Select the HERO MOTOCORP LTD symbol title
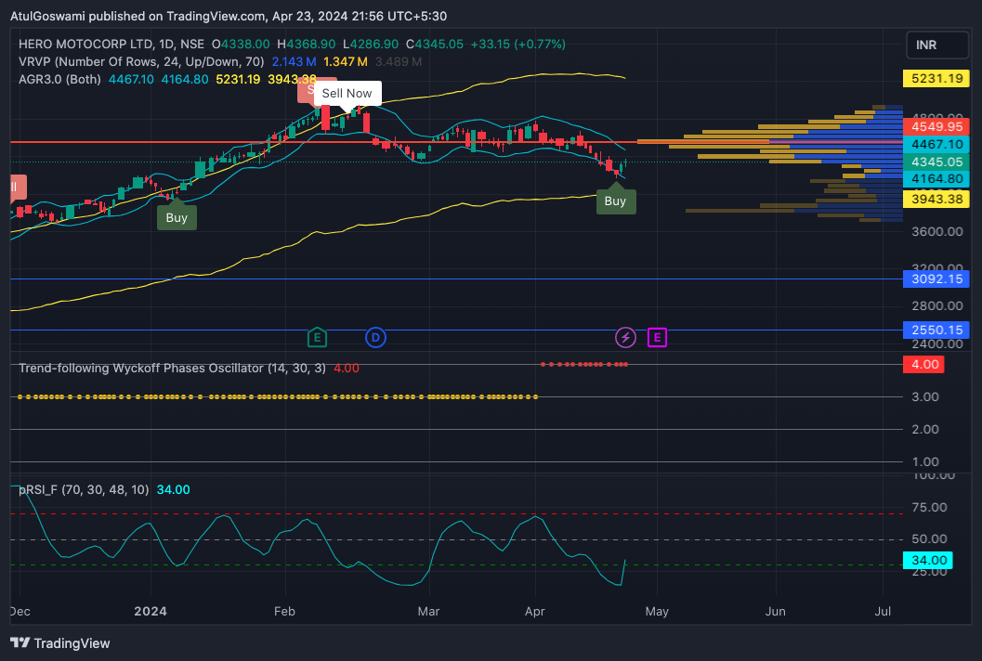 pos(111,44)
